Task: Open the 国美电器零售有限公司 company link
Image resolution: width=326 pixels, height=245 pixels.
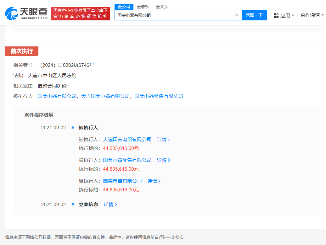Action: (127, 160)
